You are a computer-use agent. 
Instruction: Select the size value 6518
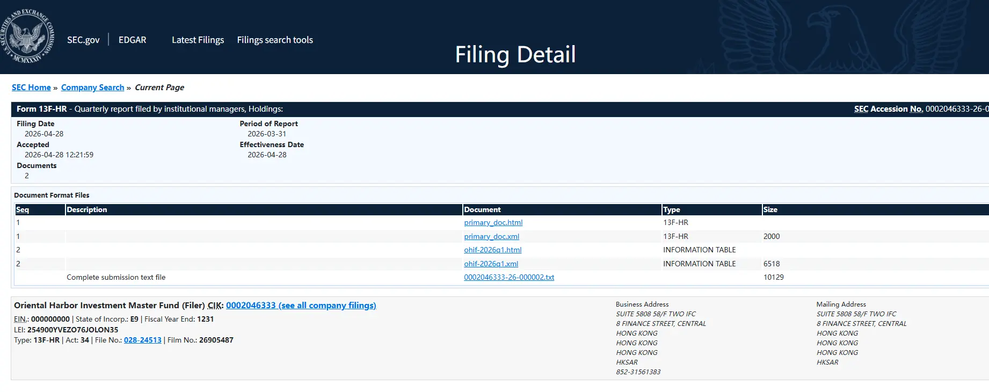(772, 264)
